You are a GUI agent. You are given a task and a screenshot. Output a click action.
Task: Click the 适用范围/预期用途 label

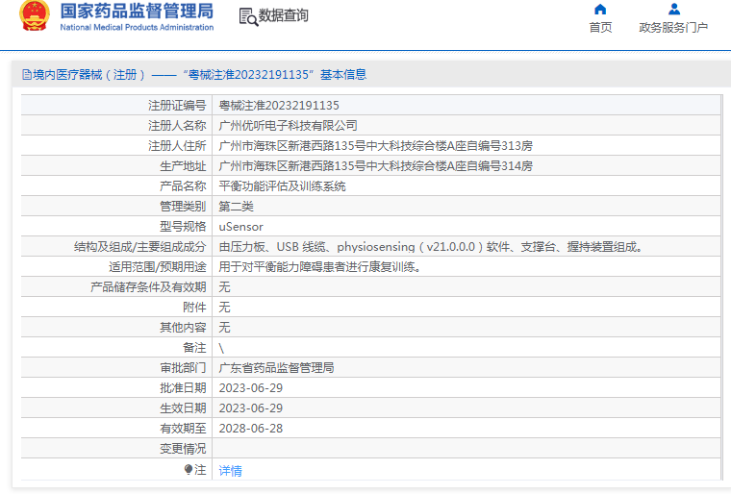coord(157,267)
